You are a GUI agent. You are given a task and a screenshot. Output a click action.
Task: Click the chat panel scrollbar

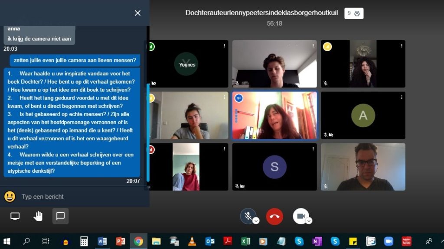tap(148, 130)
